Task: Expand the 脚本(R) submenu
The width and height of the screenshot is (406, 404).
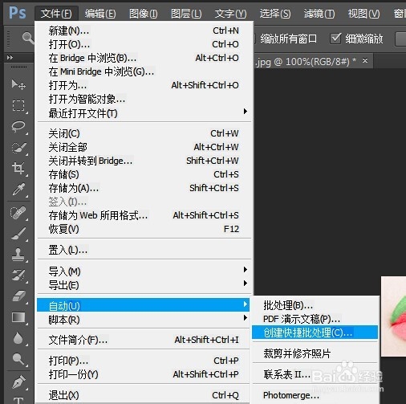Action: (144, 320)
